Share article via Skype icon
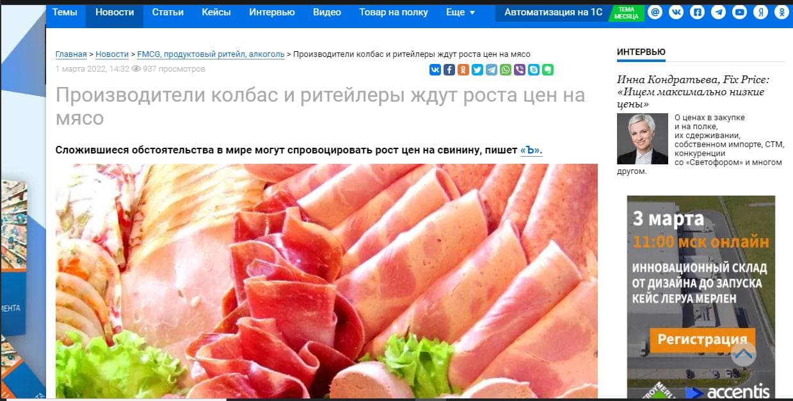Viewport: 793px width, 401px height. click(534, 70)
